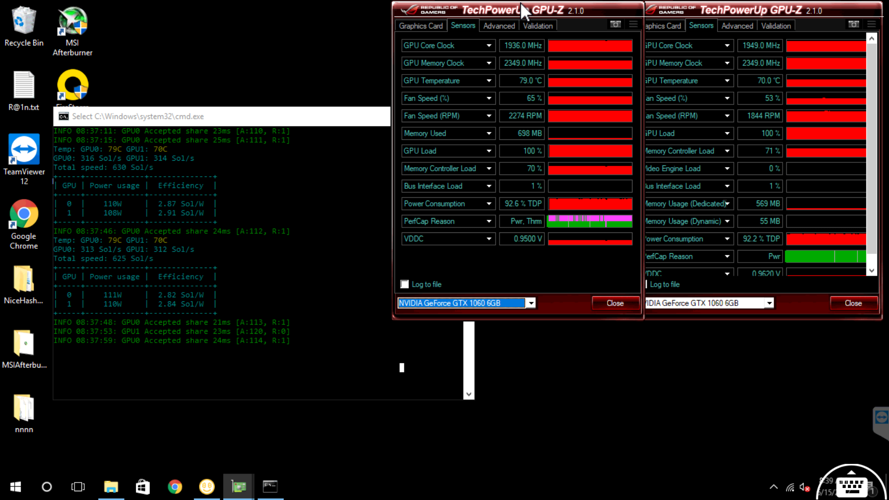Screen dimensions: 889x500
Task: Switch to the Advanced tab in left GPU-Z
Action: tap(499, 26)
